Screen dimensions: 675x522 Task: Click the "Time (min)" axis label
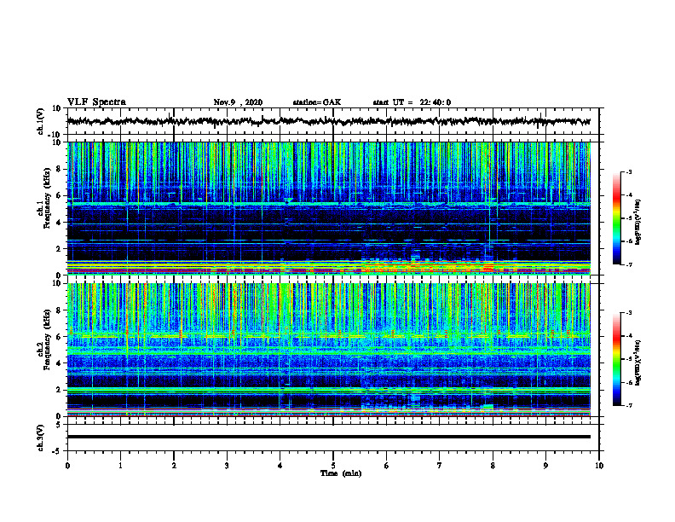coord(341,473)
